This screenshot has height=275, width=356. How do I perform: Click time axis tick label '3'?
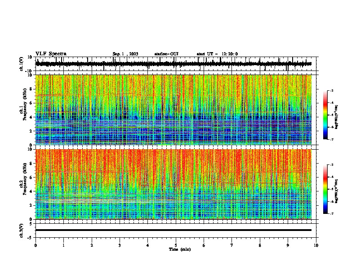tap(120, 245)
